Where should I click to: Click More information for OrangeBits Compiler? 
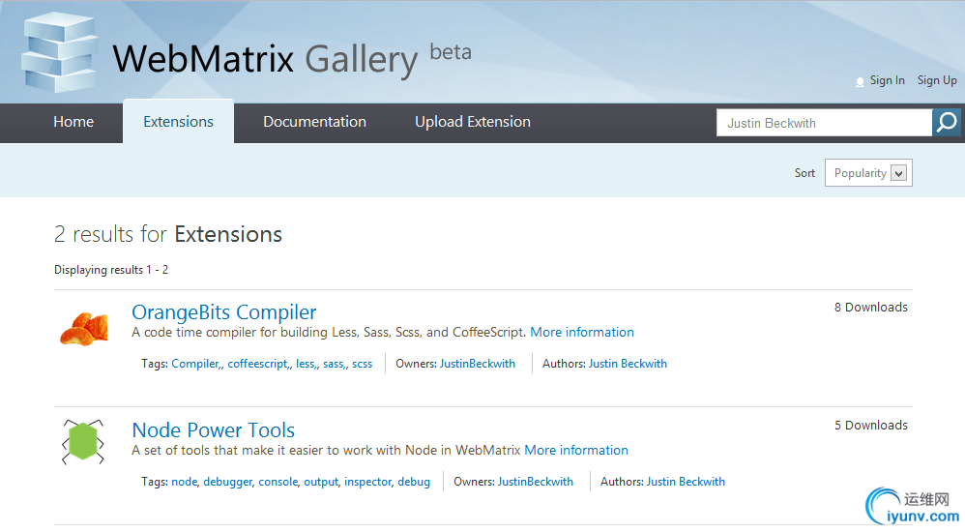581,332
